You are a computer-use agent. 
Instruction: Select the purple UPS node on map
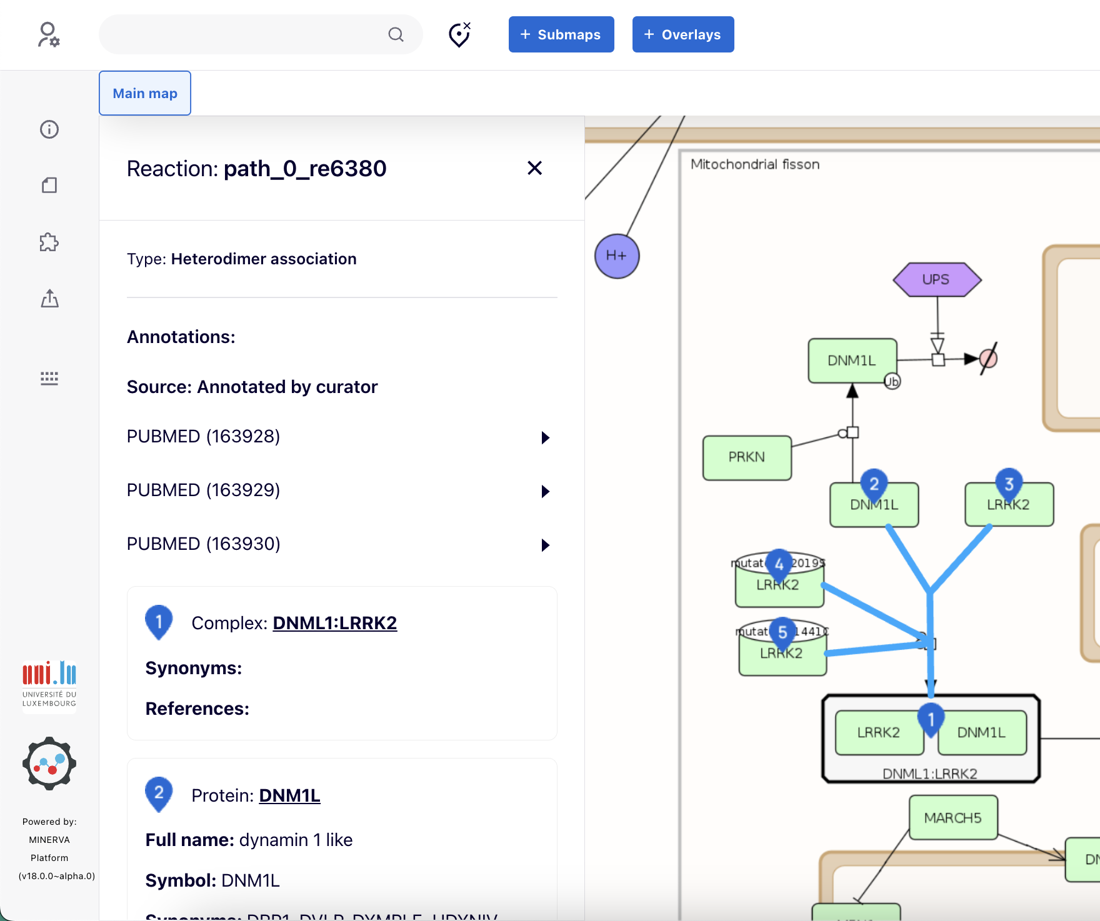click(936, 279)
